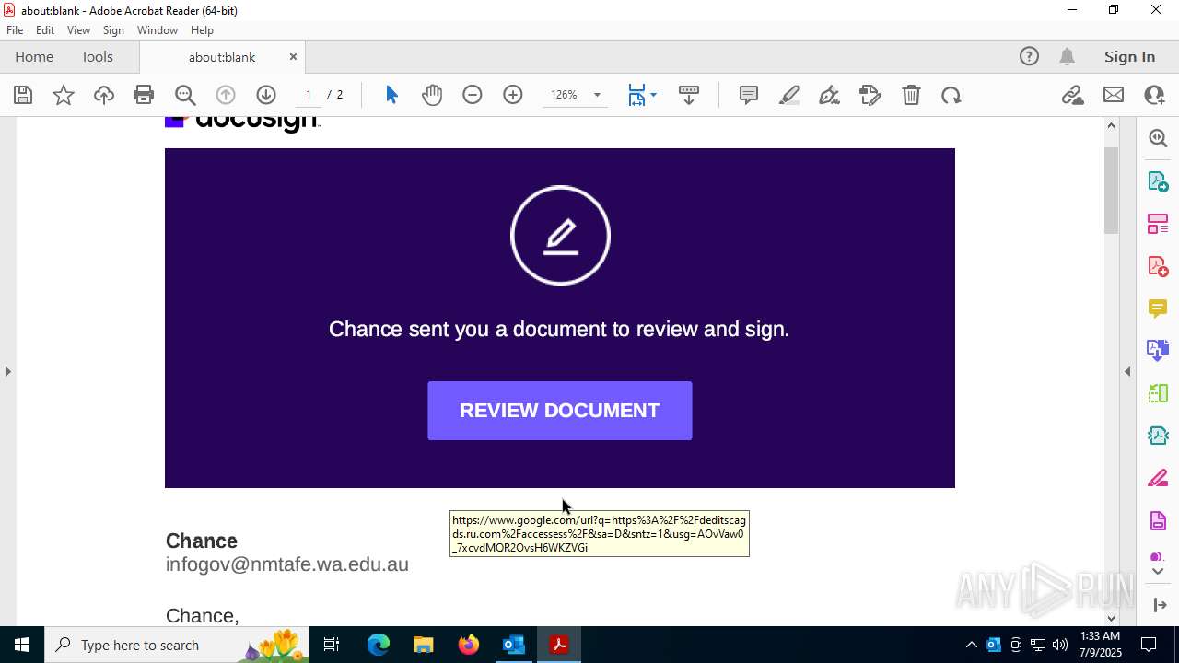1179x663 pixels.
Task: Open green Scan & OCR tool in right pane
Action: (x=1158, y=393)
